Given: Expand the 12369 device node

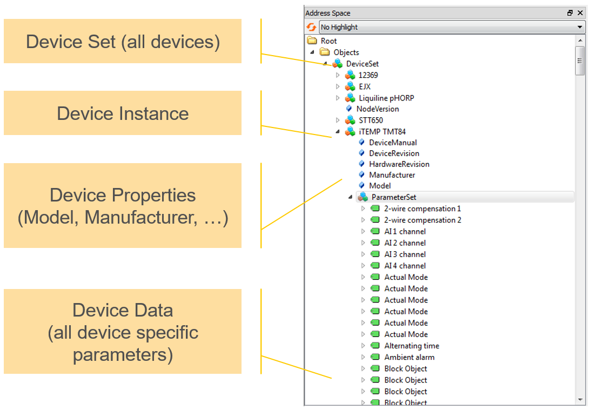Looking at the screenshot, I should pyautogui.click(x=338, y=75).
